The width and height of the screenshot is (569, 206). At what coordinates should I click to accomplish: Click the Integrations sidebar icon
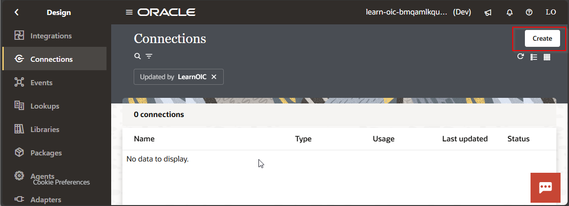point(19,36)
